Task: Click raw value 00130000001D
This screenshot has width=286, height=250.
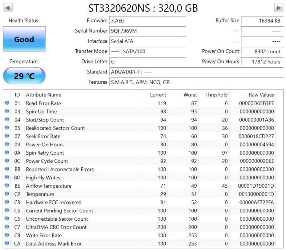Action: [256, 194]
